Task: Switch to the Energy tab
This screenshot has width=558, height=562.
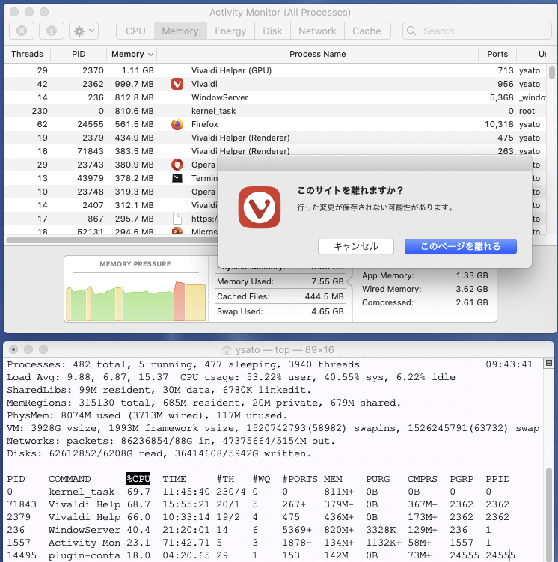Action: (x=230, y=31)
